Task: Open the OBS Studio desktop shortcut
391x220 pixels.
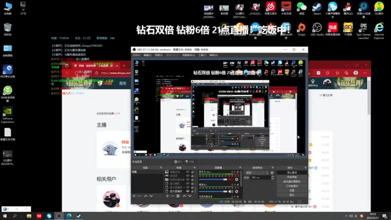Action: [x=317, y=29]
